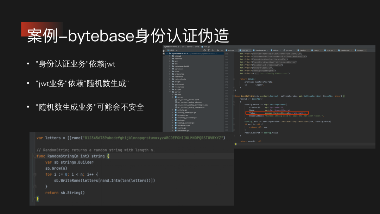Click the initSetting function name
Image resolution: width=380 pixels, height=214 pixels.
point(247,96)
